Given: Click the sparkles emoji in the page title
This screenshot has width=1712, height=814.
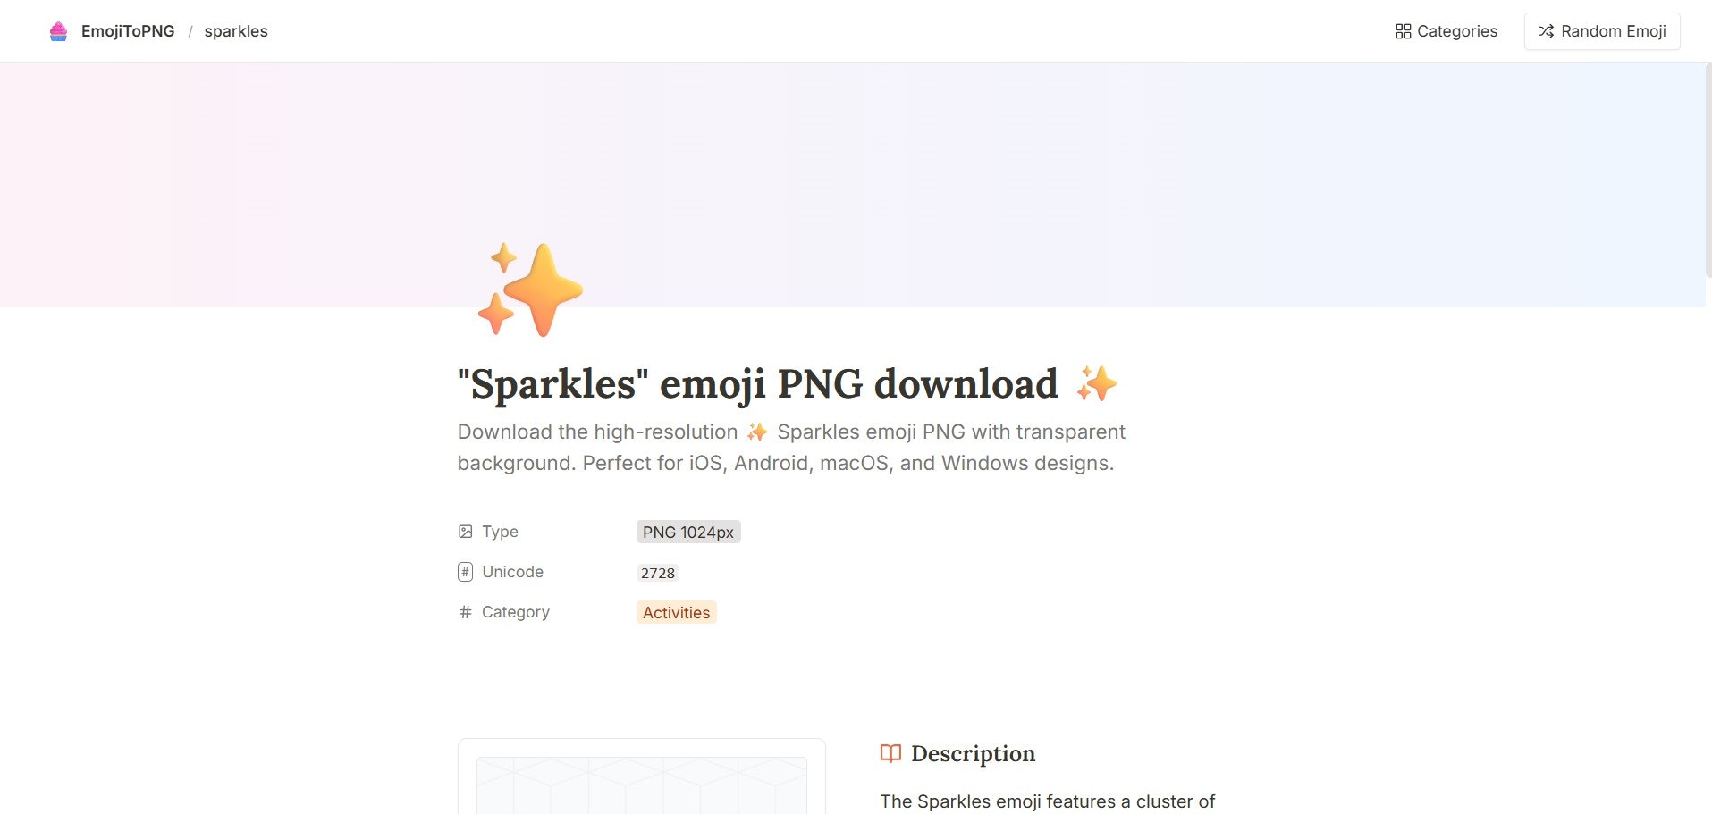Looking at the screenshot, I should [x=1098, y=384].
